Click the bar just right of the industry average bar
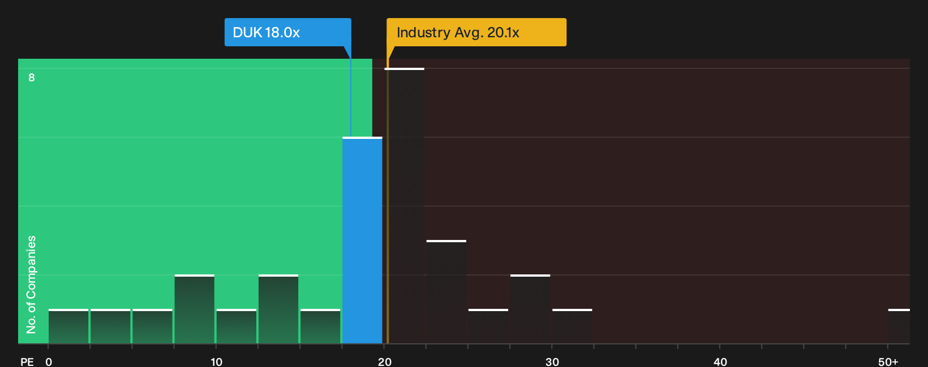This screenshot has height=367, width=928. click(x=446, y=292)
